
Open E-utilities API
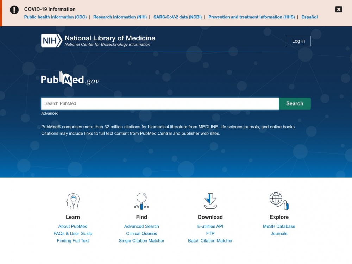click(x=210, y=226)
